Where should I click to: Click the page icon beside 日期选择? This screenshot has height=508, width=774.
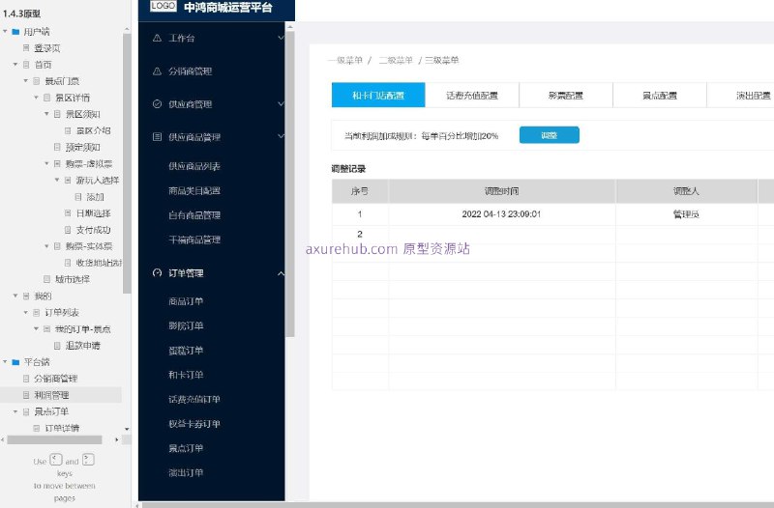(x=68, y=212)
